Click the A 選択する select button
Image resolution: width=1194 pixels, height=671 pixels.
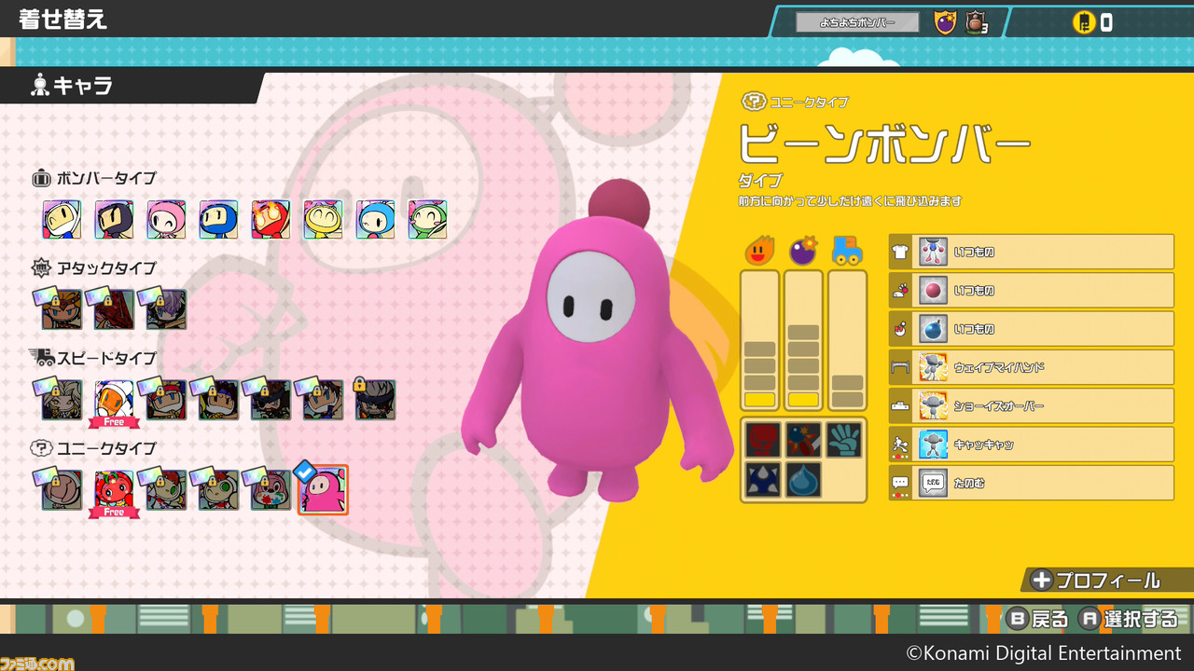click(1128, 618)
